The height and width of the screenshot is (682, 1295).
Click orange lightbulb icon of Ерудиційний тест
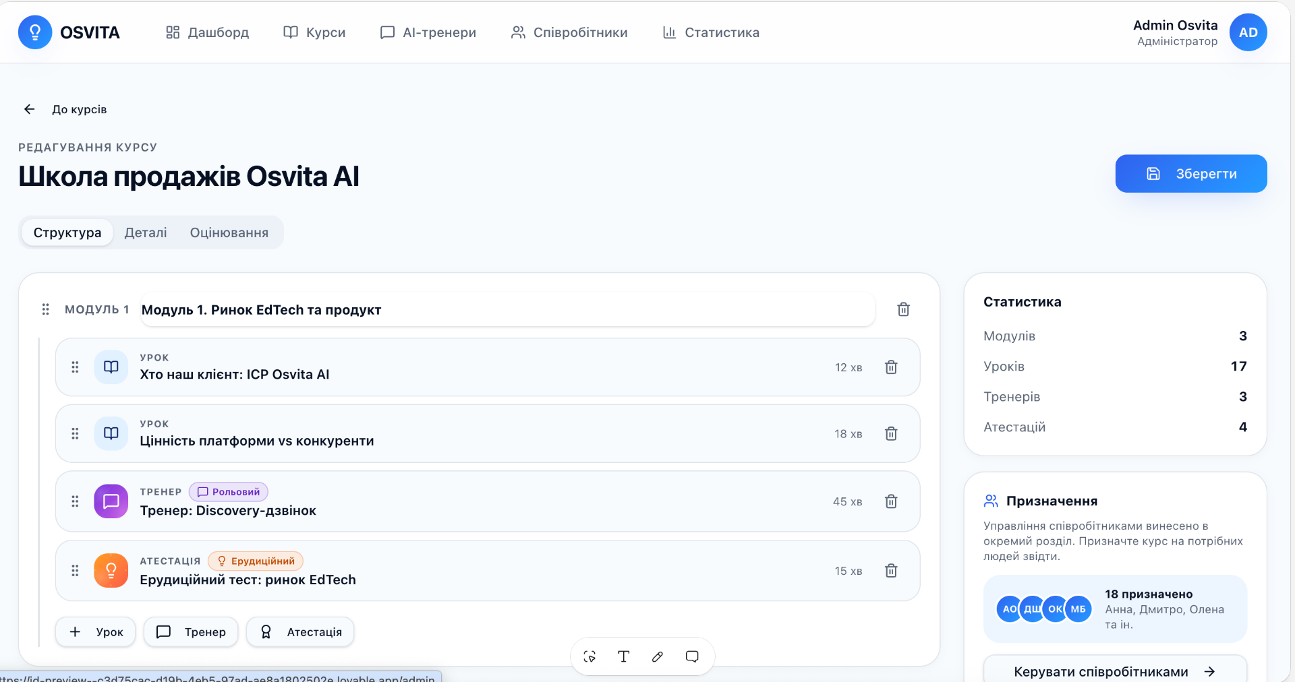click(x=111, y=571)
